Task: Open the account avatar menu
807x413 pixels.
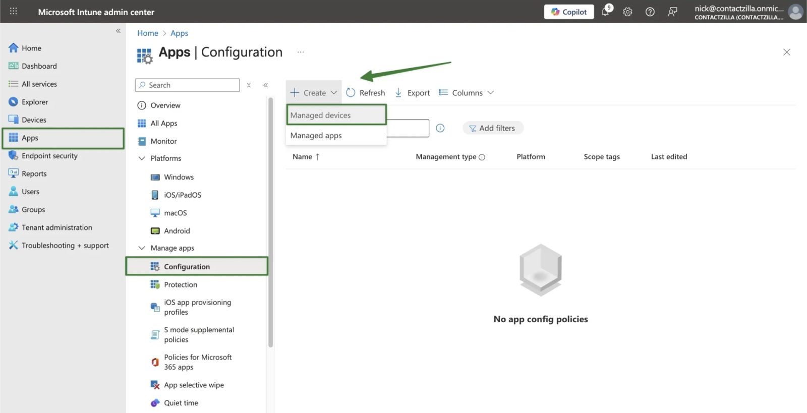Action: click(x=795, y=12)
